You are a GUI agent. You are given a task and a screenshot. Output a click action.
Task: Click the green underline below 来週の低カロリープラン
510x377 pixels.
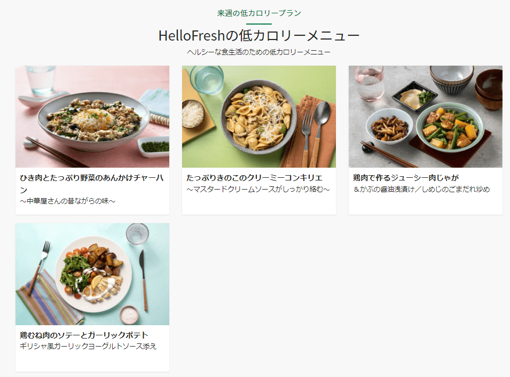tap(259, 23)
